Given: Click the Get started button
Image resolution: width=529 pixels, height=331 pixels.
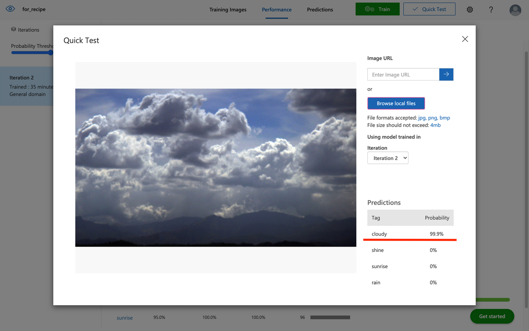Looking at the screenshot, I should pos(492,316).
